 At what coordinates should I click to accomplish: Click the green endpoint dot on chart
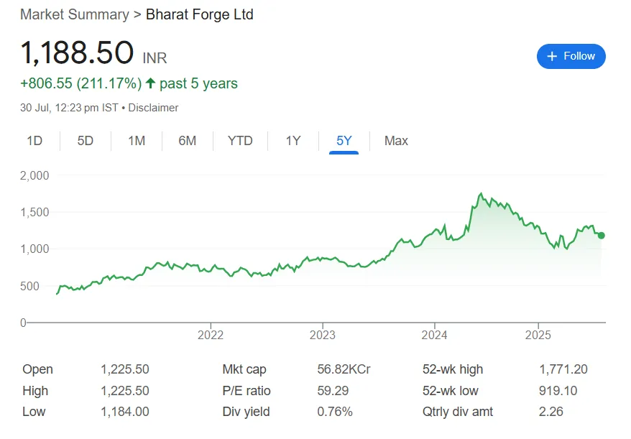[602, 236]
